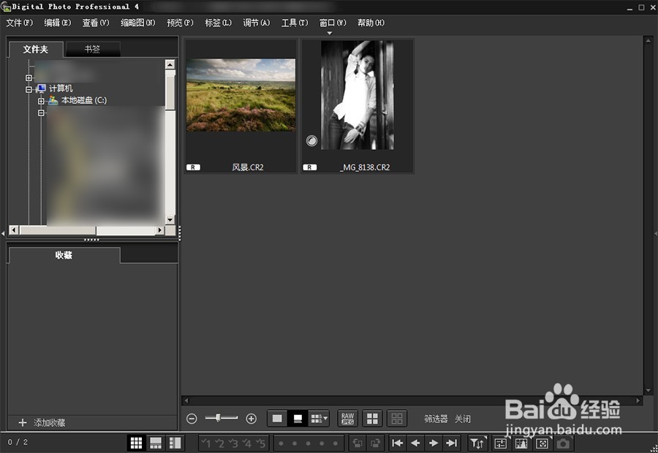Show thumbnails with info below

click(x=298, y=419)
